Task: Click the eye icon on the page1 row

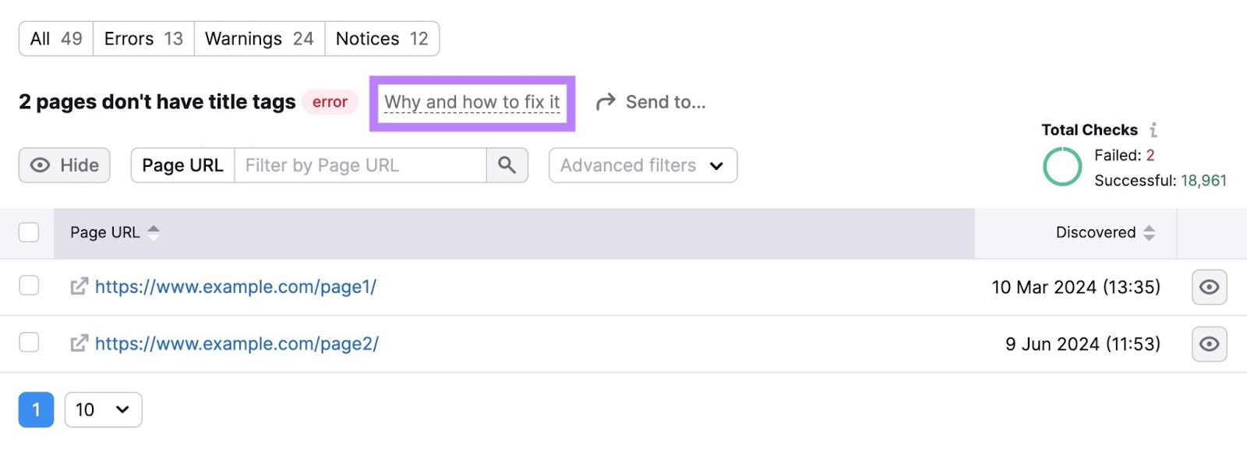Action: 1210,287
